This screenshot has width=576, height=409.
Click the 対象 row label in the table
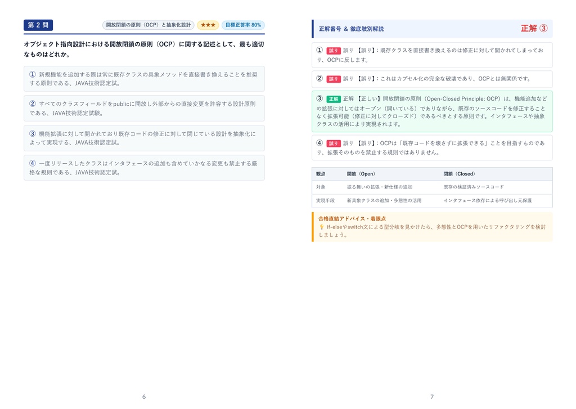[x=321, y=187]
